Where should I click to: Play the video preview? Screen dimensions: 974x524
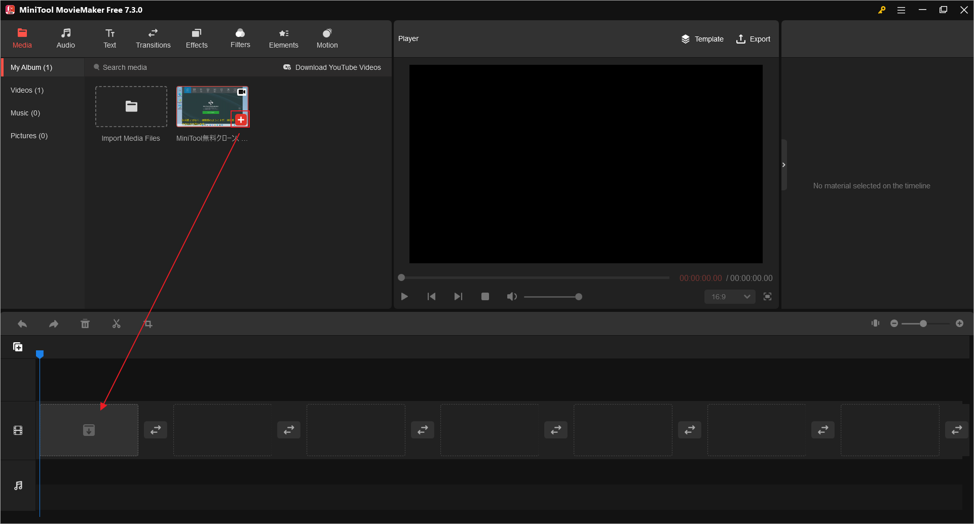pyautogui.click(x=404, y=297)
